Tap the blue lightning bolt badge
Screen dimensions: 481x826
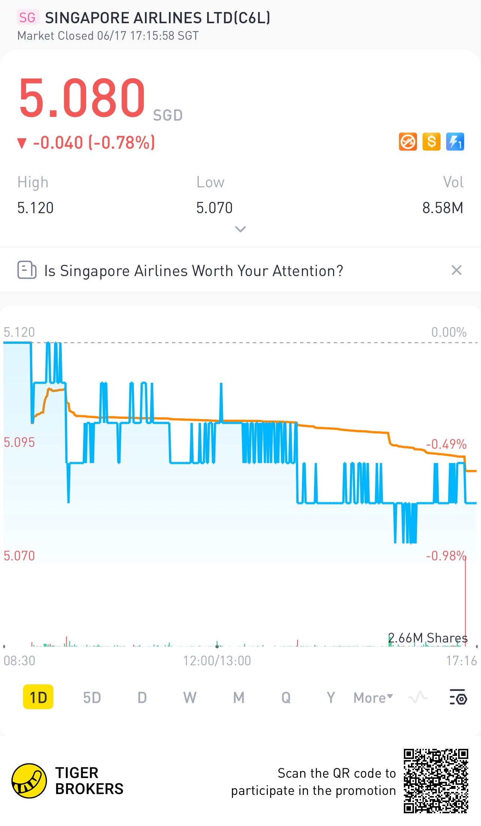click(455, 142)
